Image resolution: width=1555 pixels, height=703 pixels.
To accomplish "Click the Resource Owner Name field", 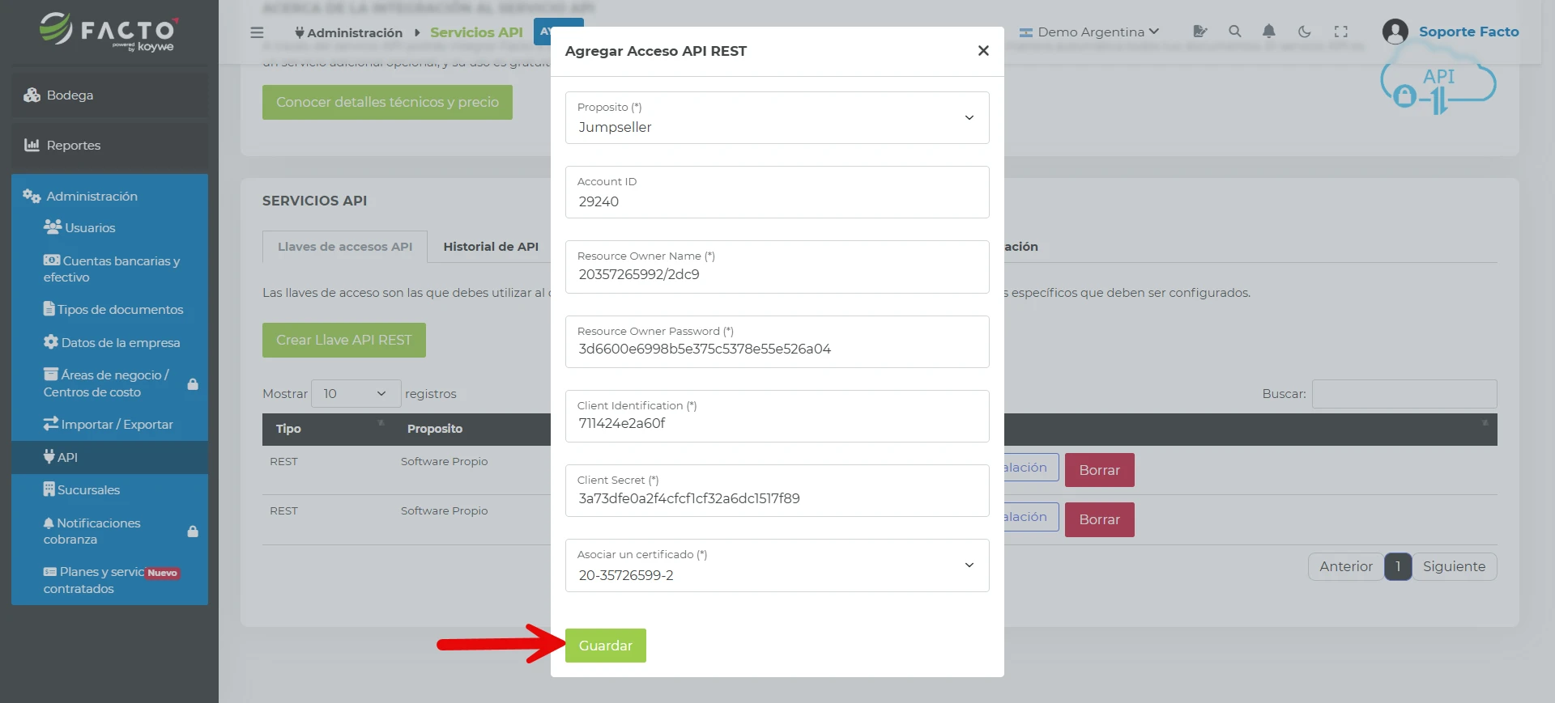I will pyautogui.click(x=777, y=267).
